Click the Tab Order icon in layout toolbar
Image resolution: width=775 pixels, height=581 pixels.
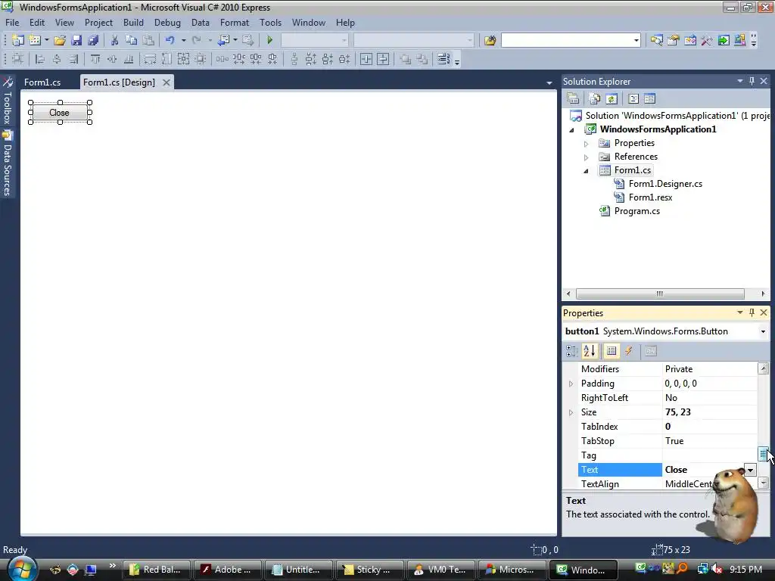[444, 59]
